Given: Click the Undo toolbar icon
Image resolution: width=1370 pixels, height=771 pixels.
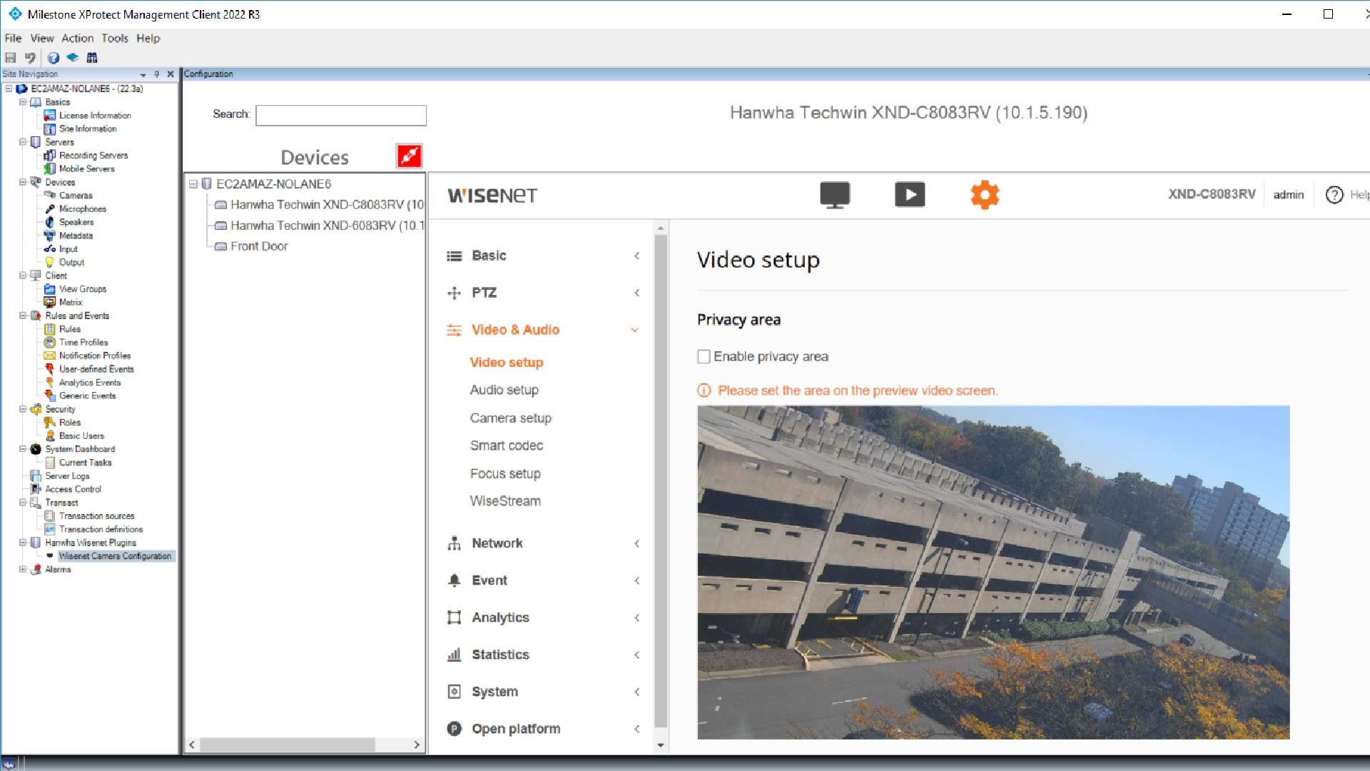Looking at the screenshot, I should click(30, 58).
